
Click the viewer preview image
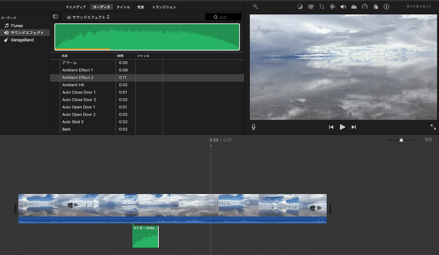tap(343, 67)
